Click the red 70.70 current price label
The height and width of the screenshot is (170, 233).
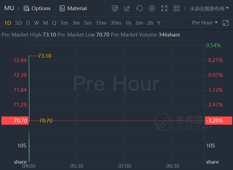[15, 121]
